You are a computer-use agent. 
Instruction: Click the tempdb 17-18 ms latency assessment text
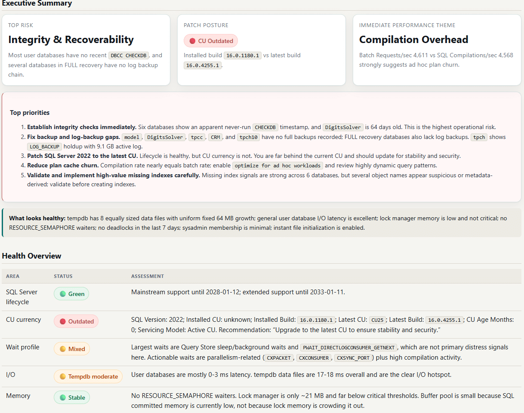(x=291, y=375)
